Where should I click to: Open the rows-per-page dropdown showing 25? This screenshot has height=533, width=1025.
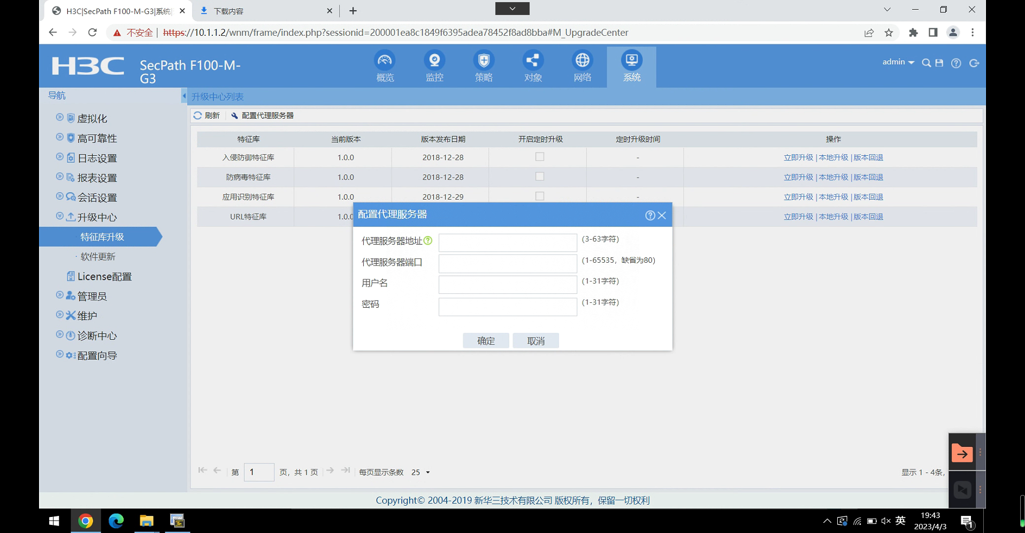click(421, 473)
